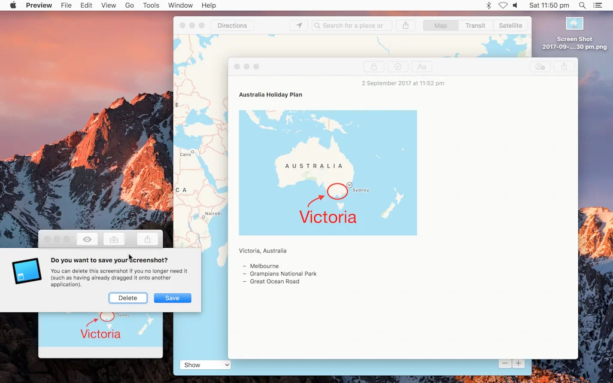
Task: Click the Save button in dialog
Action: 172,298
